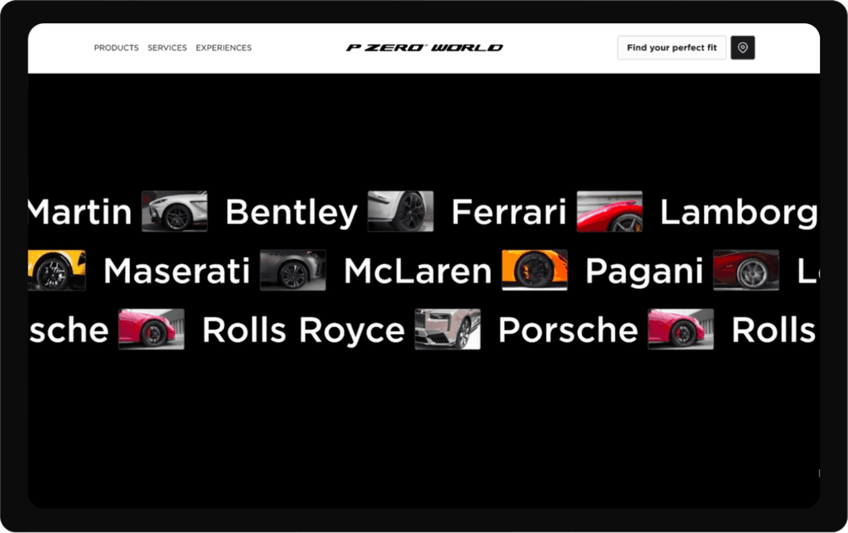
Task: Select the full Rolls Royce brand name
Action: coord(303,330)
